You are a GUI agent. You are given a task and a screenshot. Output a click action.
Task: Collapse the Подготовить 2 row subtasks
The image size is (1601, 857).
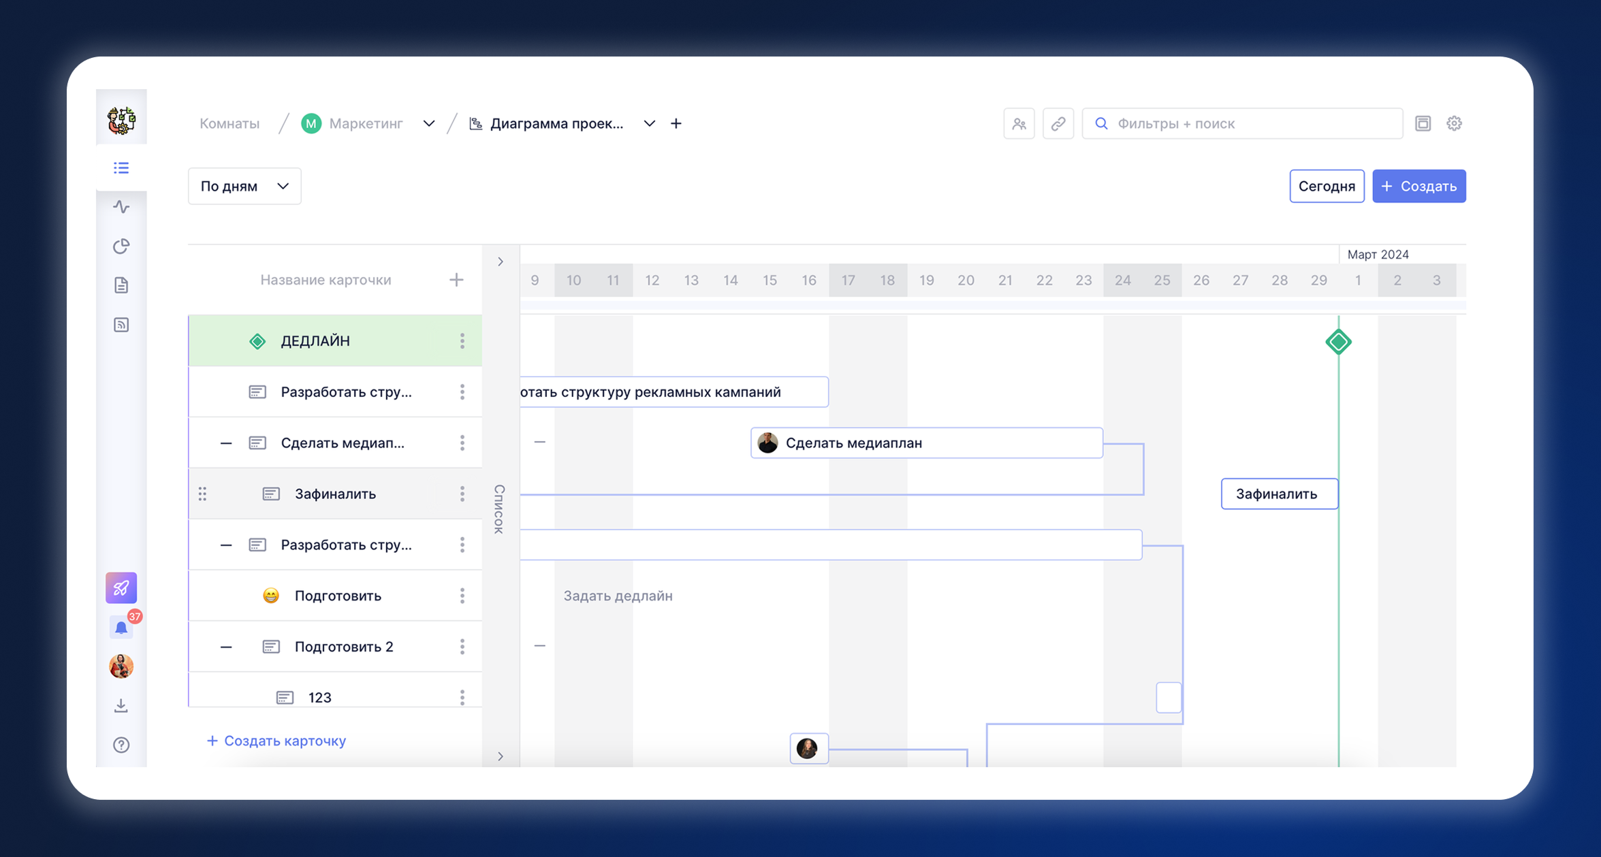(x=226, y=647)
